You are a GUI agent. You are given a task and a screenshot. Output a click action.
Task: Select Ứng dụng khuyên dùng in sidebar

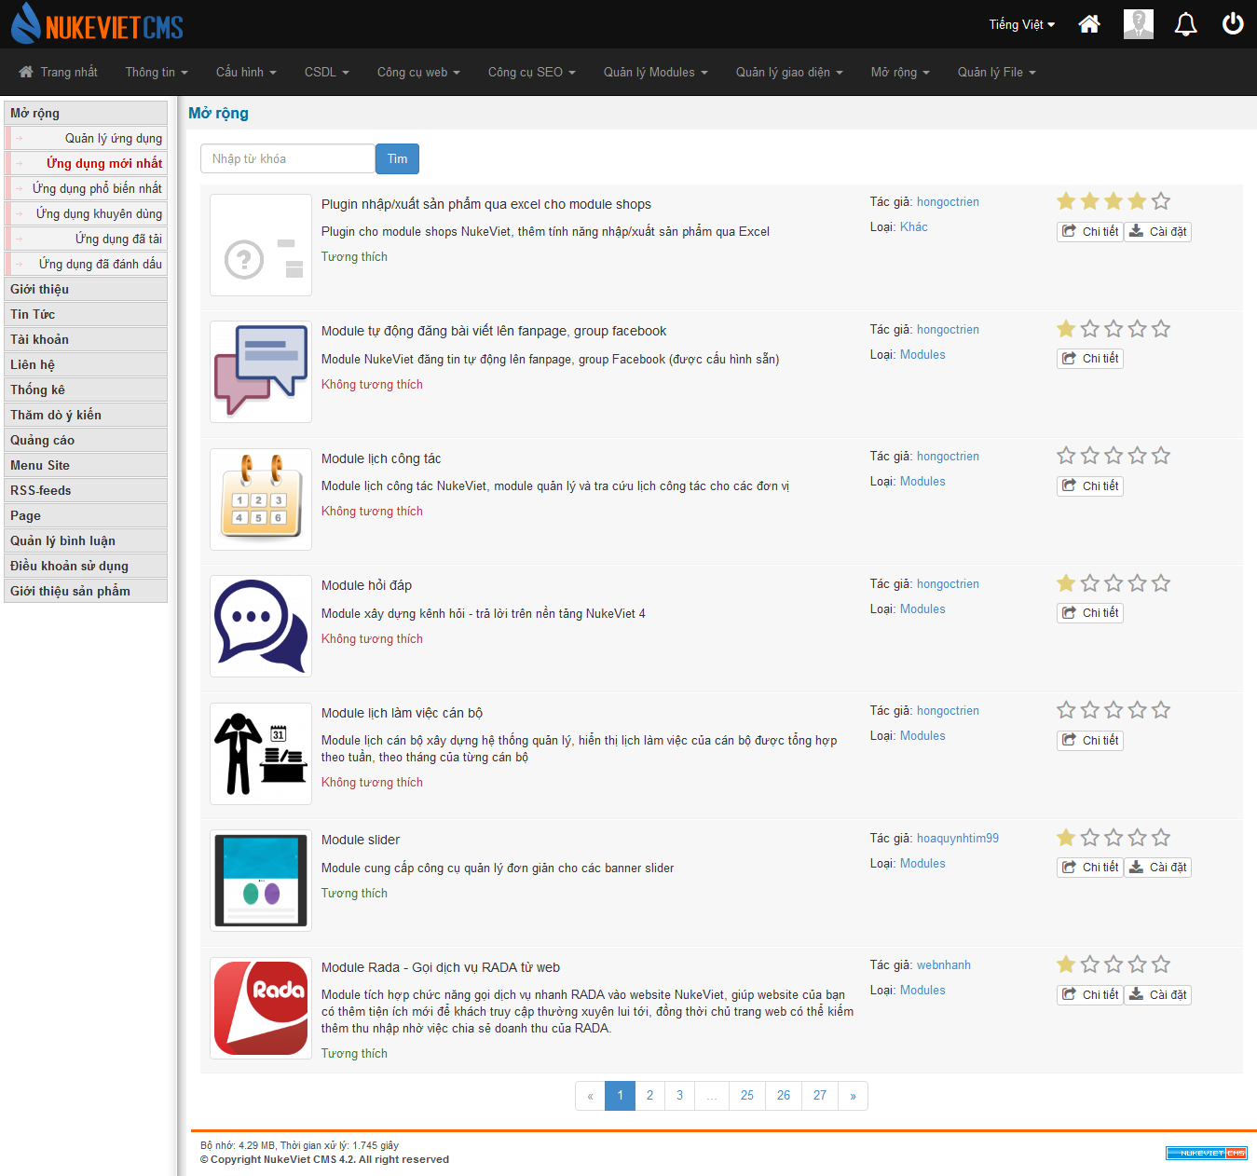86,213
